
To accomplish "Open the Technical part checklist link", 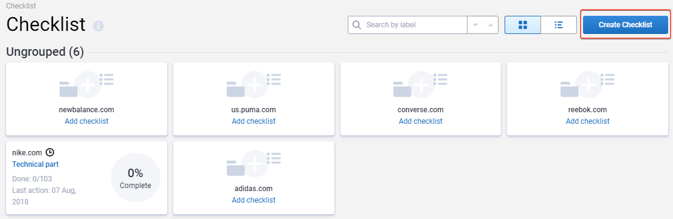I will click(35, 164).
